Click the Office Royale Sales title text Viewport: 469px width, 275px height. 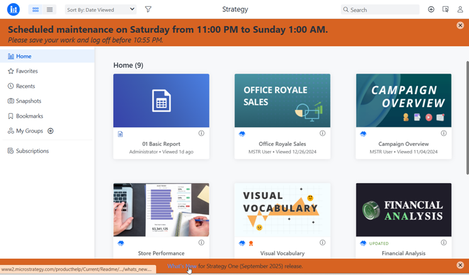coord(283,143)
